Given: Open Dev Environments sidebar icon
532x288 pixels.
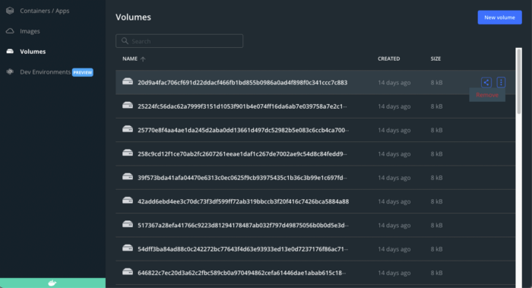Looking at the screenshot, I should [10, 71].
